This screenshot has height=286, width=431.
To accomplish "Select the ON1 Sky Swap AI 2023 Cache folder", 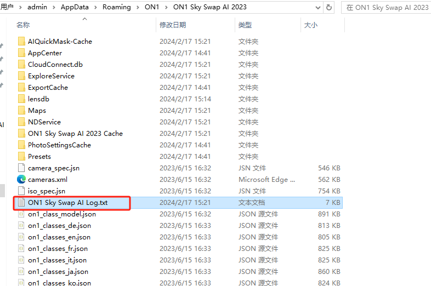I will [x=75, y=133].
